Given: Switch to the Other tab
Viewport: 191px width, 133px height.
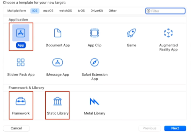Looking at the screenshot, I should pos(113,11).
